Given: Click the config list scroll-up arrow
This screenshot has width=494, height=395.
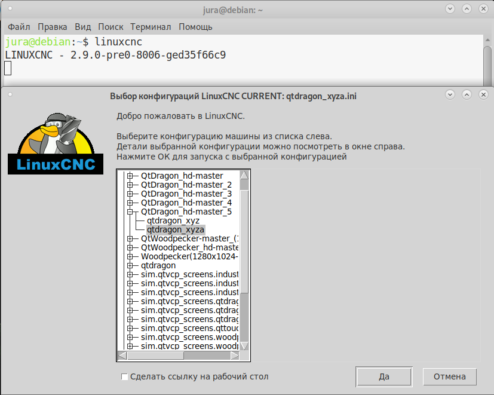Looking at the screenshot, I should 244,175.
